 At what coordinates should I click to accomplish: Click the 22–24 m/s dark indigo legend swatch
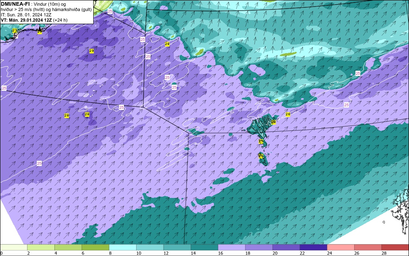point(314,247)
